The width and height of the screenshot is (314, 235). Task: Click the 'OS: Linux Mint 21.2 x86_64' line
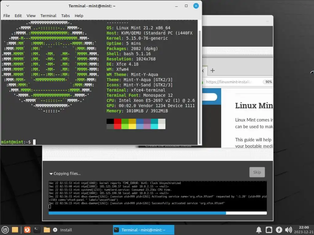pos(138,28)
